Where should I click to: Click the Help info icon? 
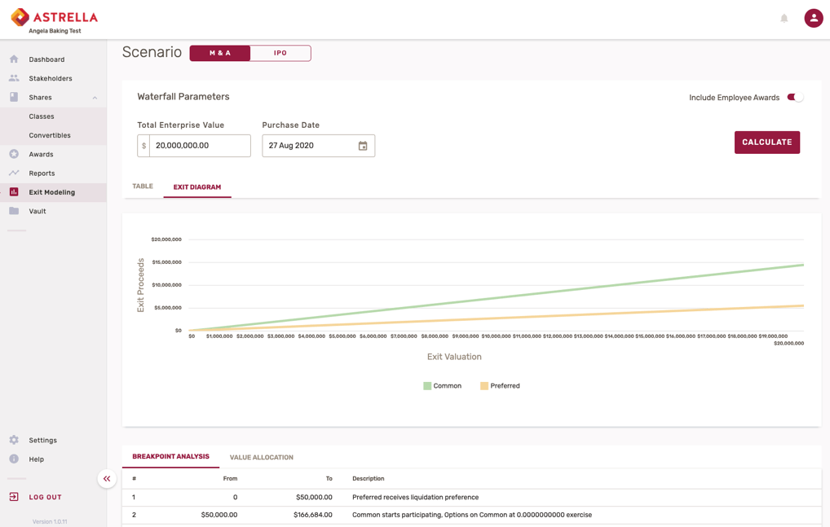[x=14, y=459]
